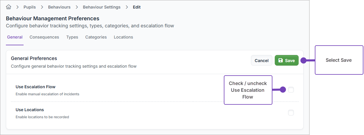Click the Check / uncheck callout box
Screen dimensions: 364x135
[x=248, y=90]
